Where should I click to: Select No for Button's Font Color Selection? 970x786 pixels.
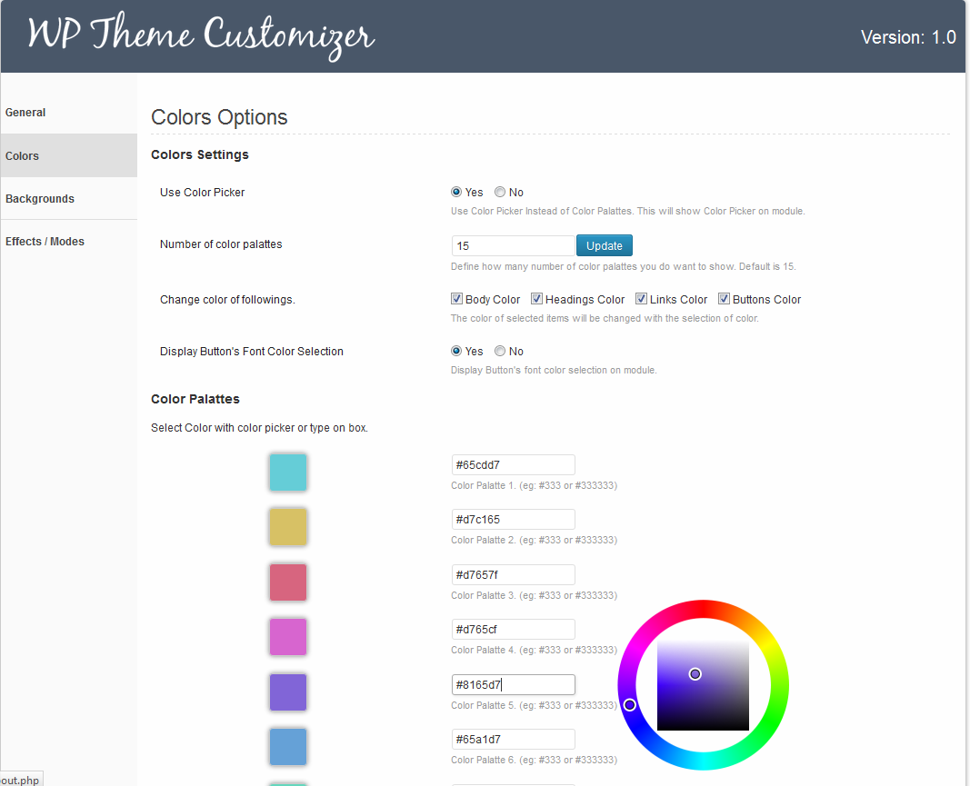pos(500,351)
